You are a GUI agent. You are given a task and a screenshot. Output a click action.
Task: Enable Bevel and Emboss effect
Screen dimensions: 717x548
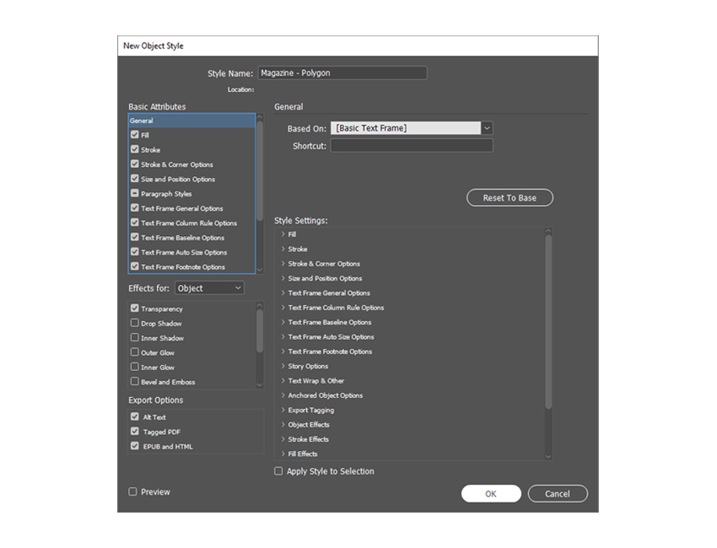tap(134, 382)
